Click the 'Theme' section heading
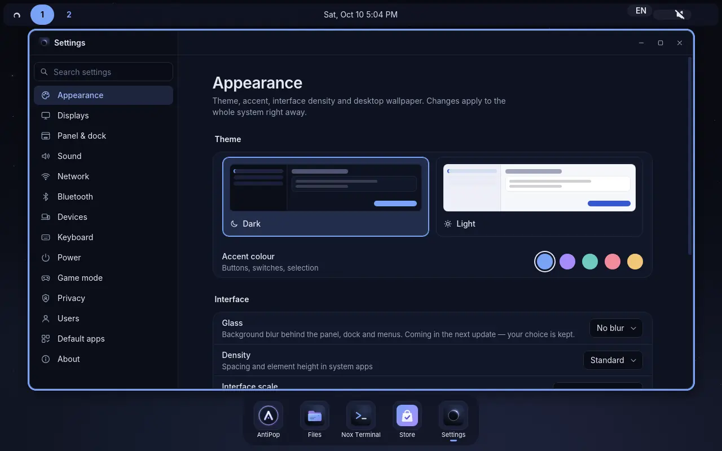This screenshot has width=722, height=451. [228, 139]
